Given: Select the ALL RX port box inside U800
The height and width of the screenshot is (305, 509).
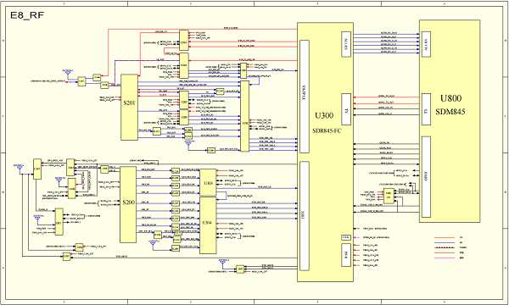Looking at the screenshot, I should click(x=426, y=44).
